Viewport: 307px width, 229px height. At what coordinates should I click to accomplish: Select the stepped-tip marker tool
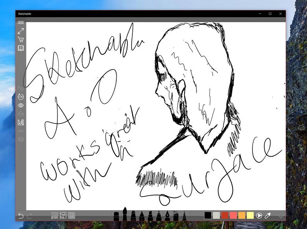[x=159, y=216]
